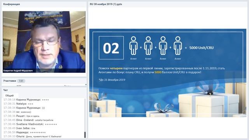The width and height of the screenshot is (249, 140).
Task: Select Ivan Jalba chat message
Action: [x=19, y=128]
